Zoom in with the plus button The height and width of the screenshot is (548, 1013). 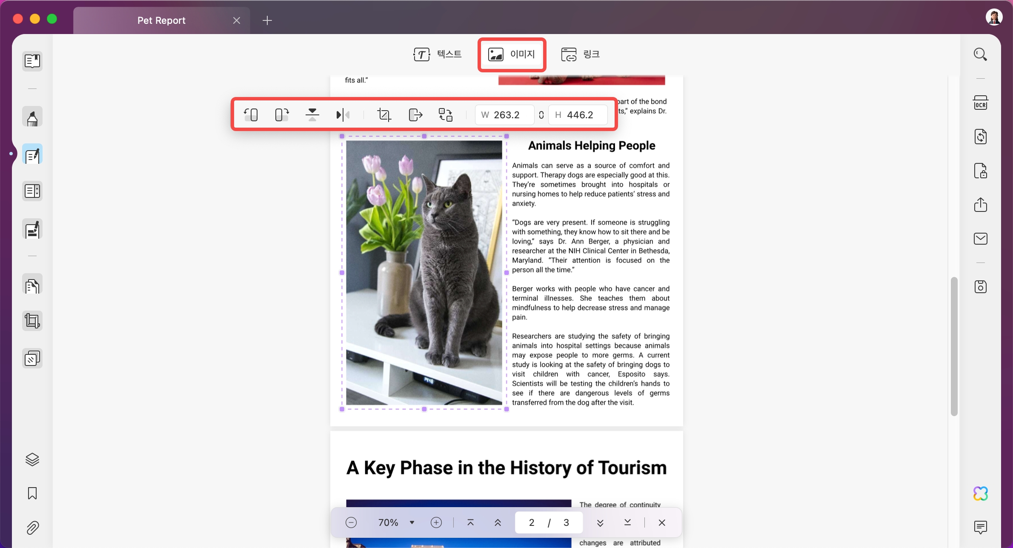pyautogui.click(x=436, y=522)
